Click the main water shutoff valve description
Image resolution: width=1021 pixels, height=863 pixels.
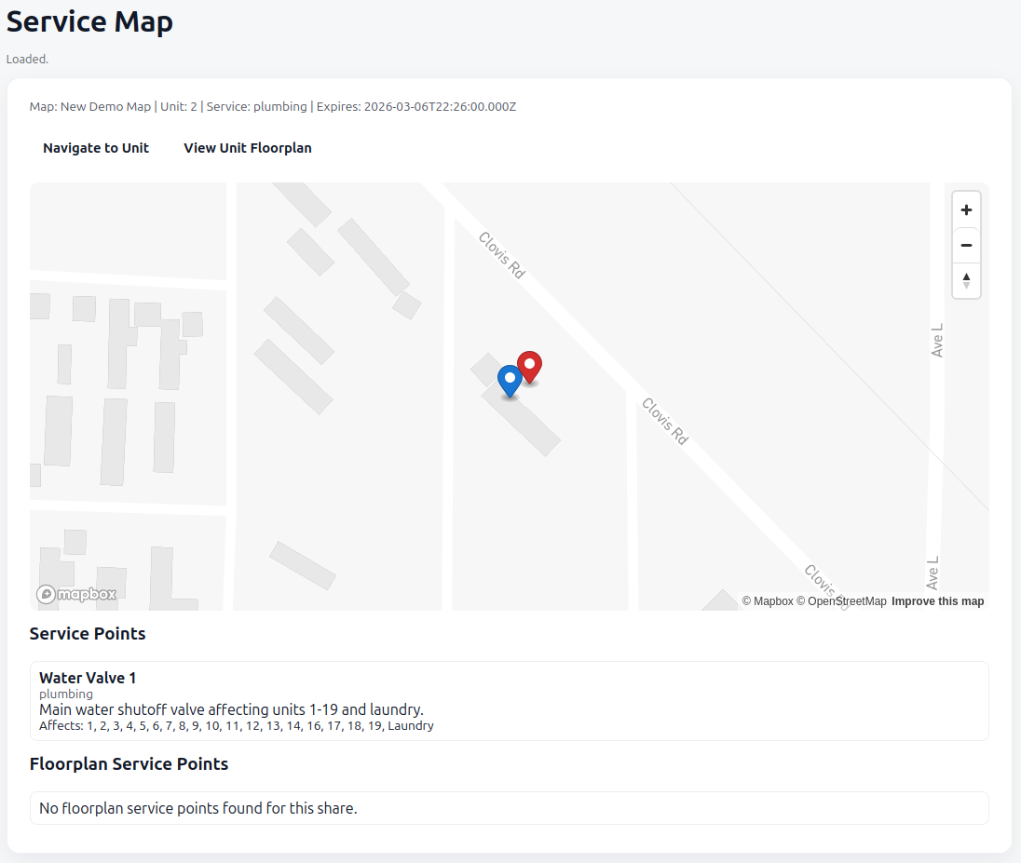tap(231, 709)
